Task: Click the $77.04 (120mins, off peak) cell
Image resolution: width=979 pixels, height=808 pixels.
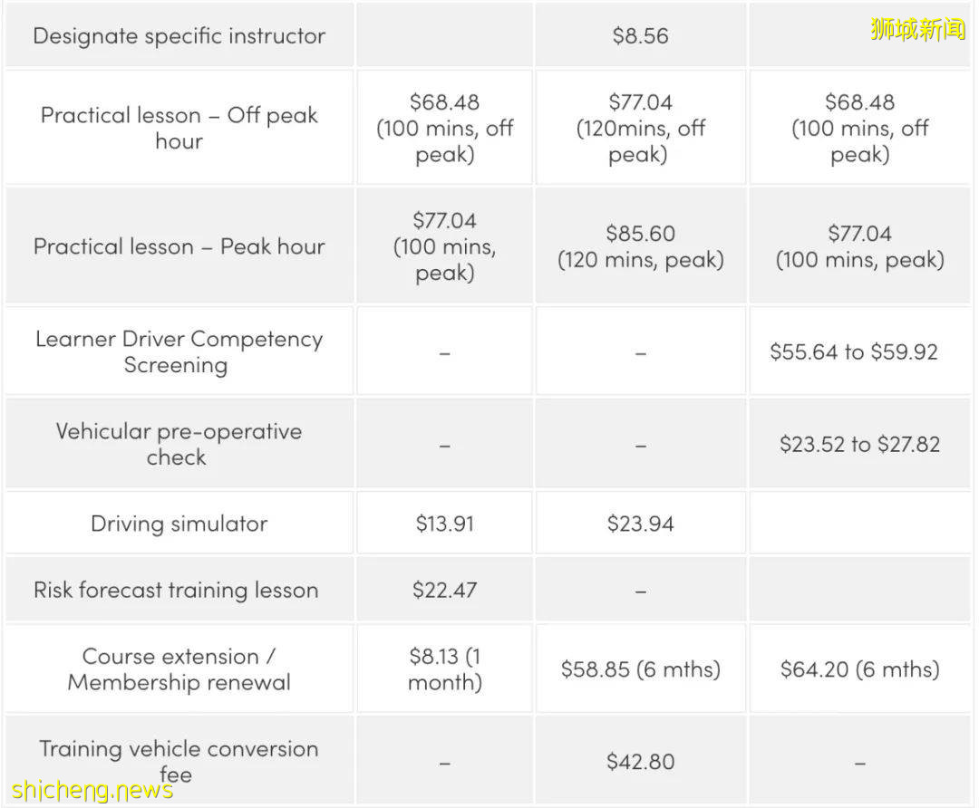Action: (640, 128)
